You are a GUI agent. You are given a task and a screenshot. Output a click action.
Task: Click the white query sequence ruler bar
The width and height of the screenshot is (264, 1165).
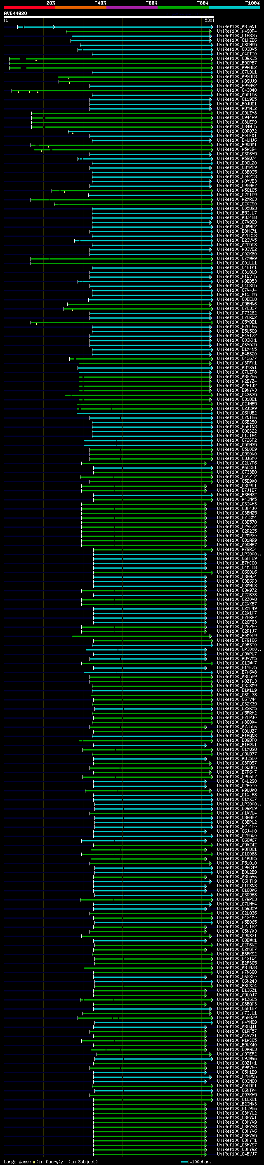(x=109, y=17)
